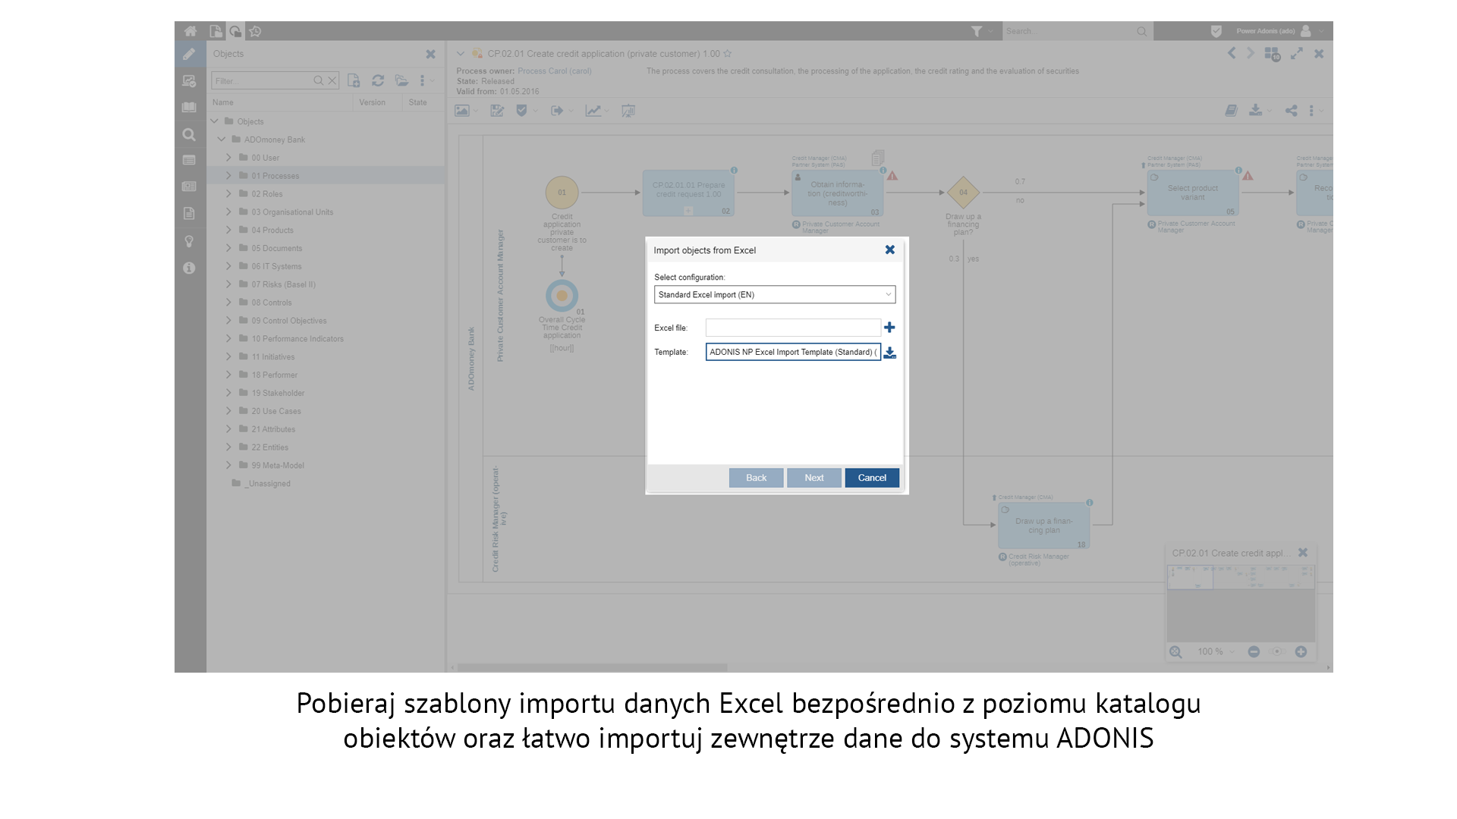Expand the 00 User folder
Screen dimensions: 1457x819
(228, 157)
